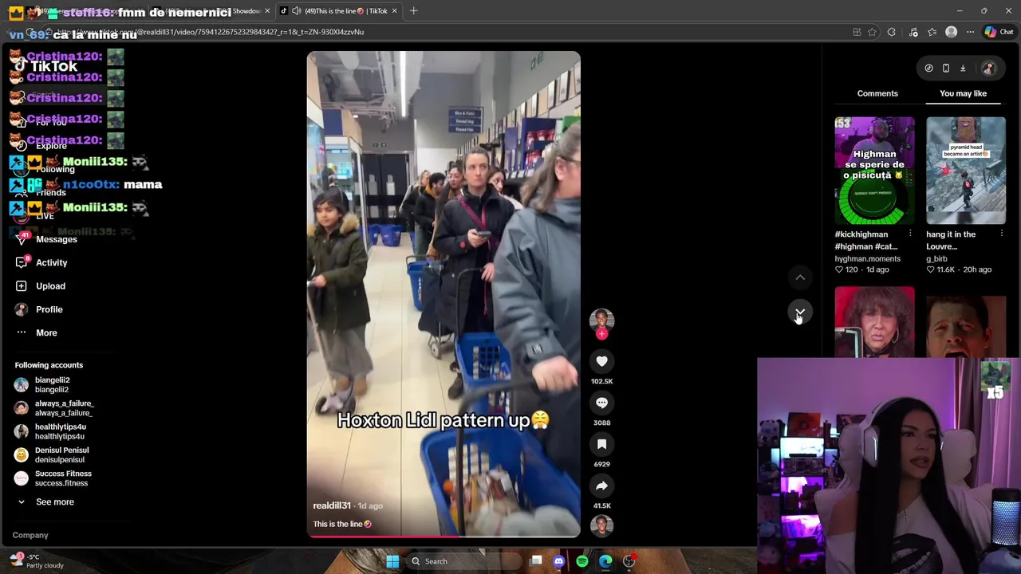Share the video using the arrow icon
The height and width of the screenshot is (574, 1021).
point(601,486)
